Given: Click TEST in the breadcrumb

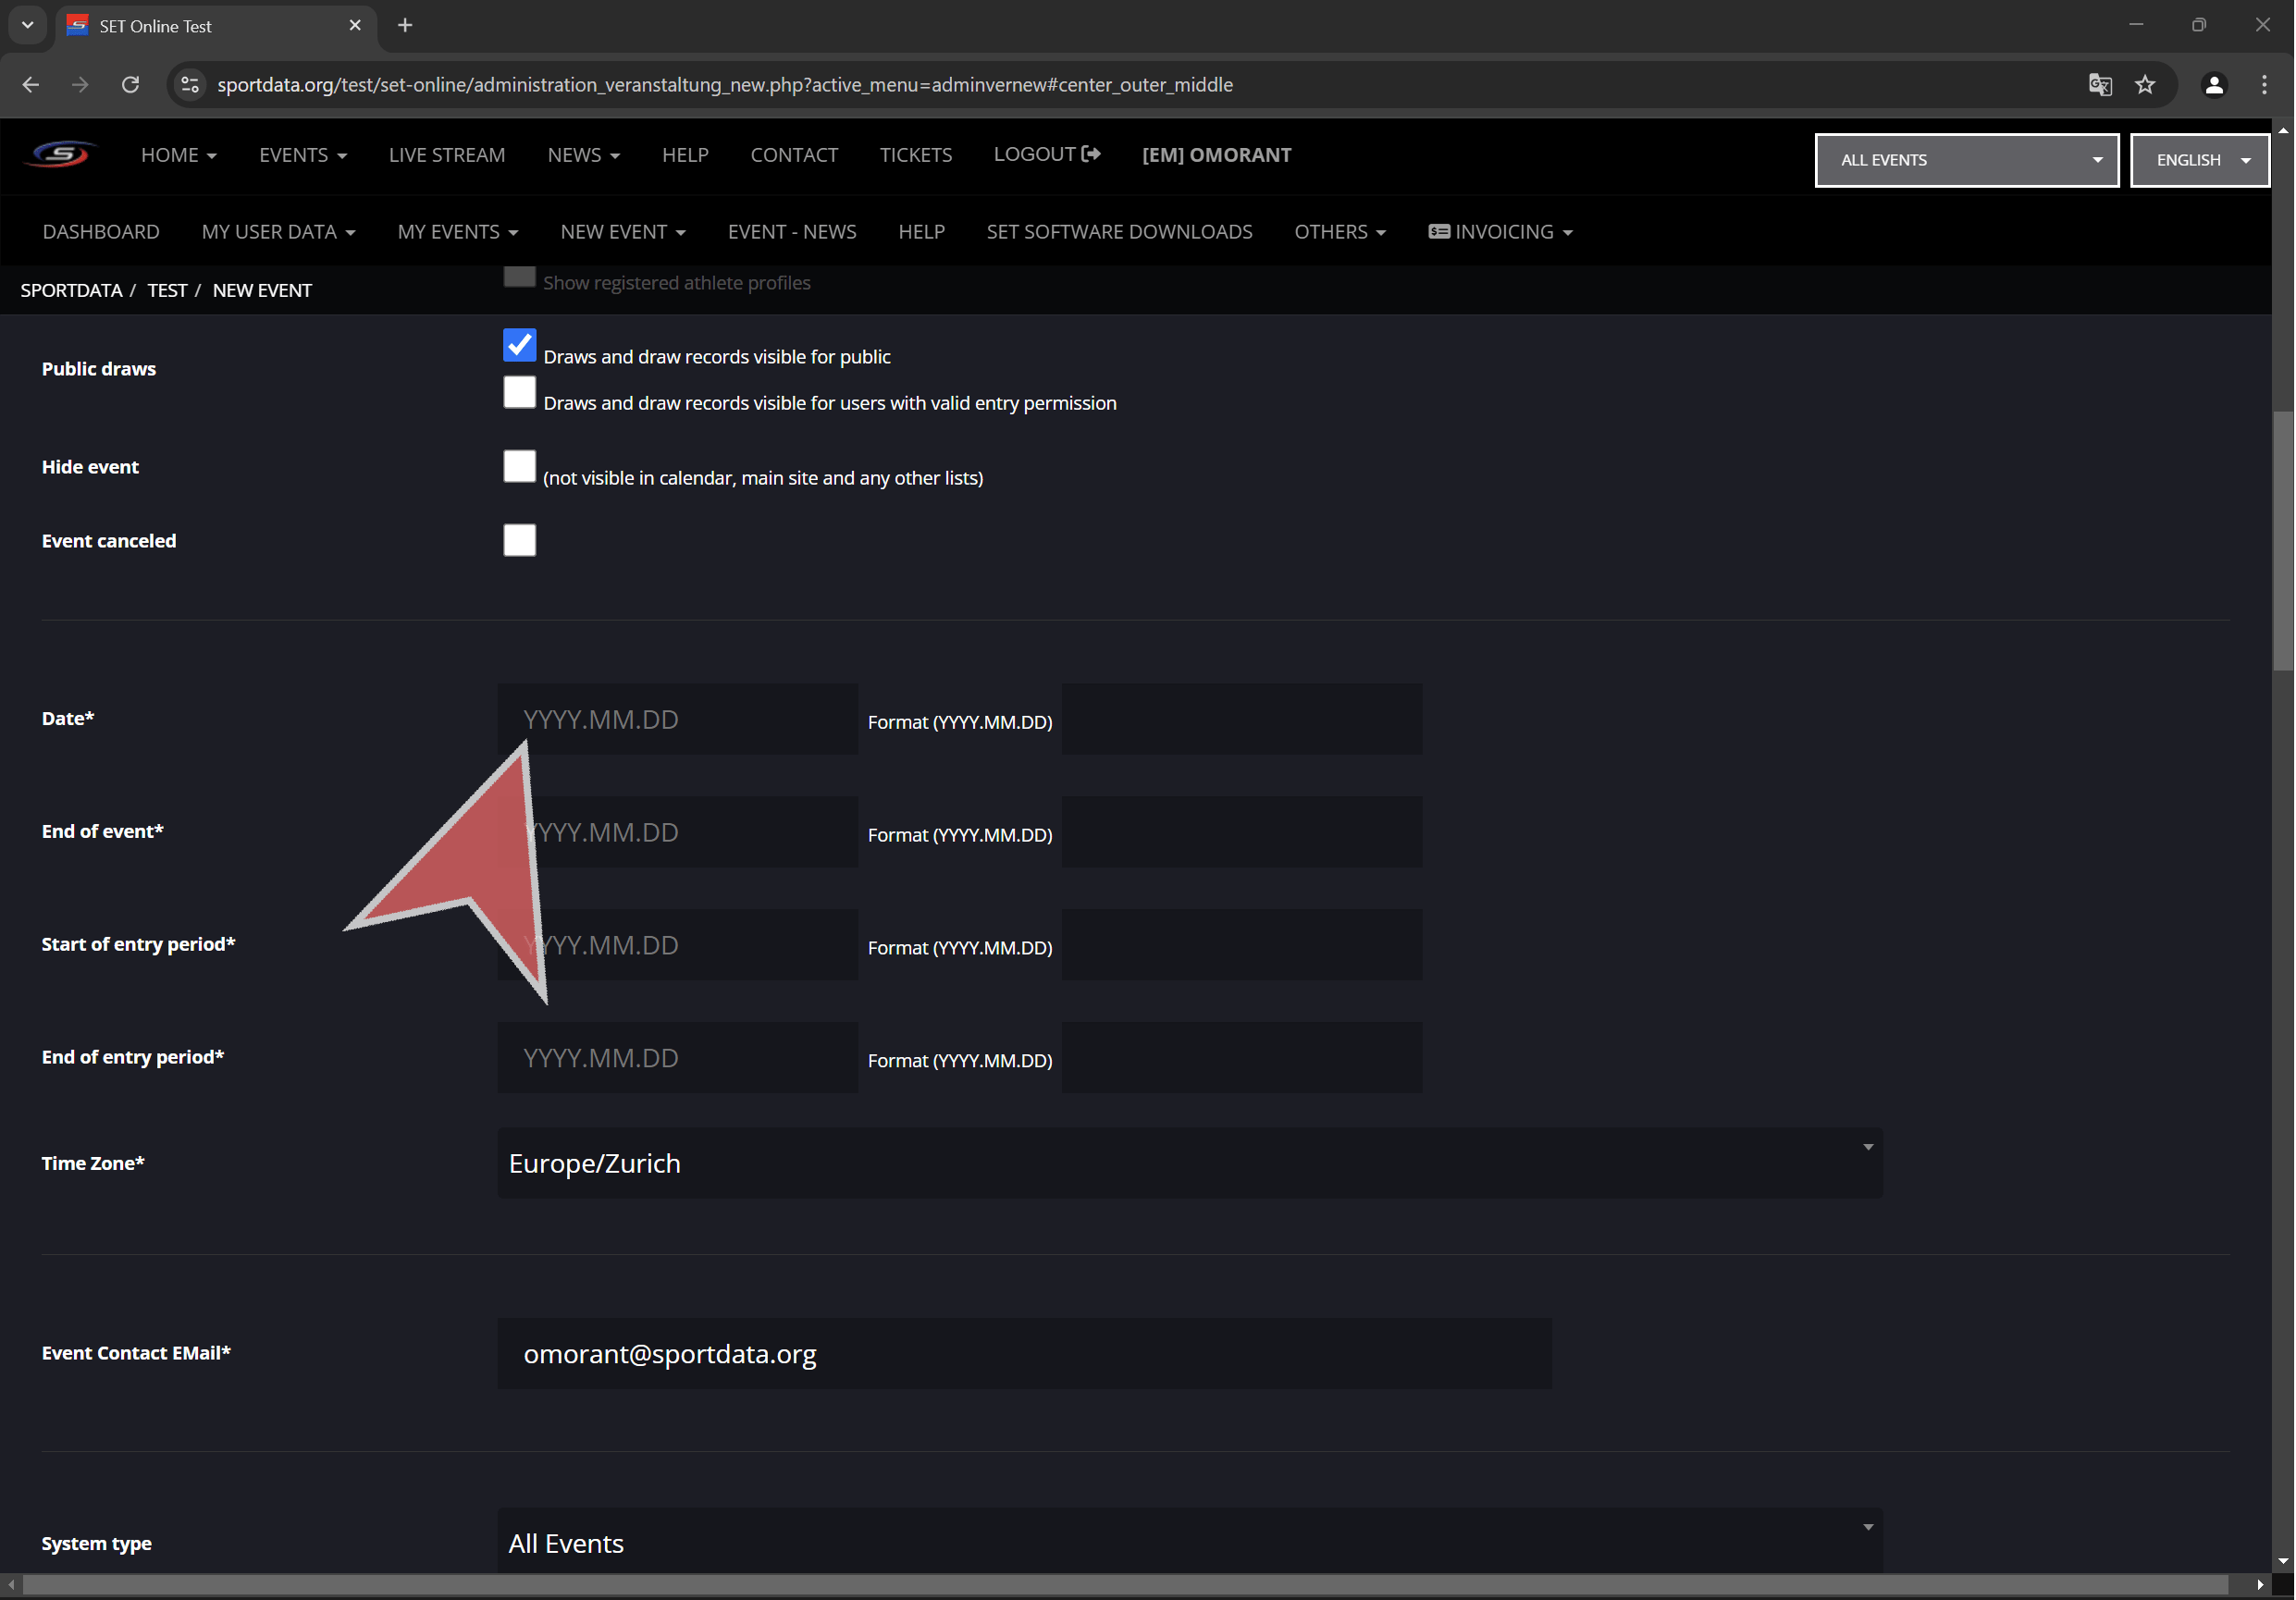Looking at the screenshot, I should click(x=167, y=290).
